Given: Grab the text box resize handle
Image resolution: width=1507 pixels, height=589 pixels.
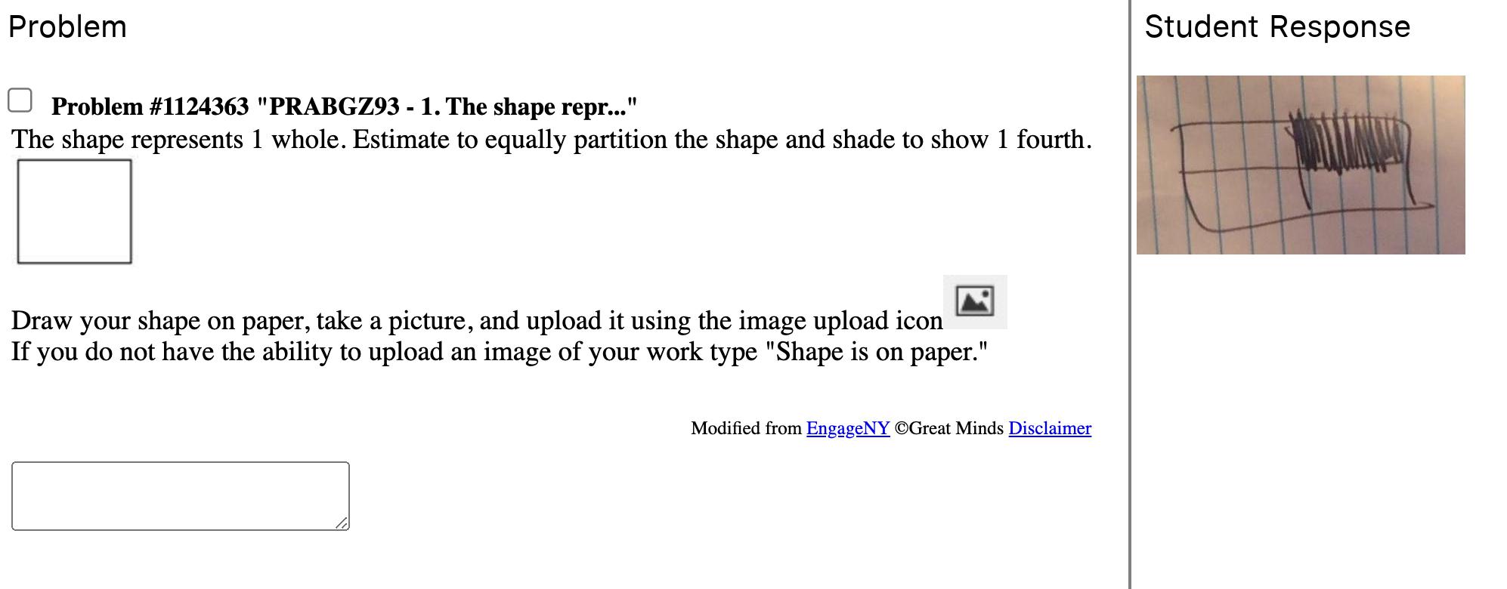Looking at the screenshot, I should pos(342,523).
